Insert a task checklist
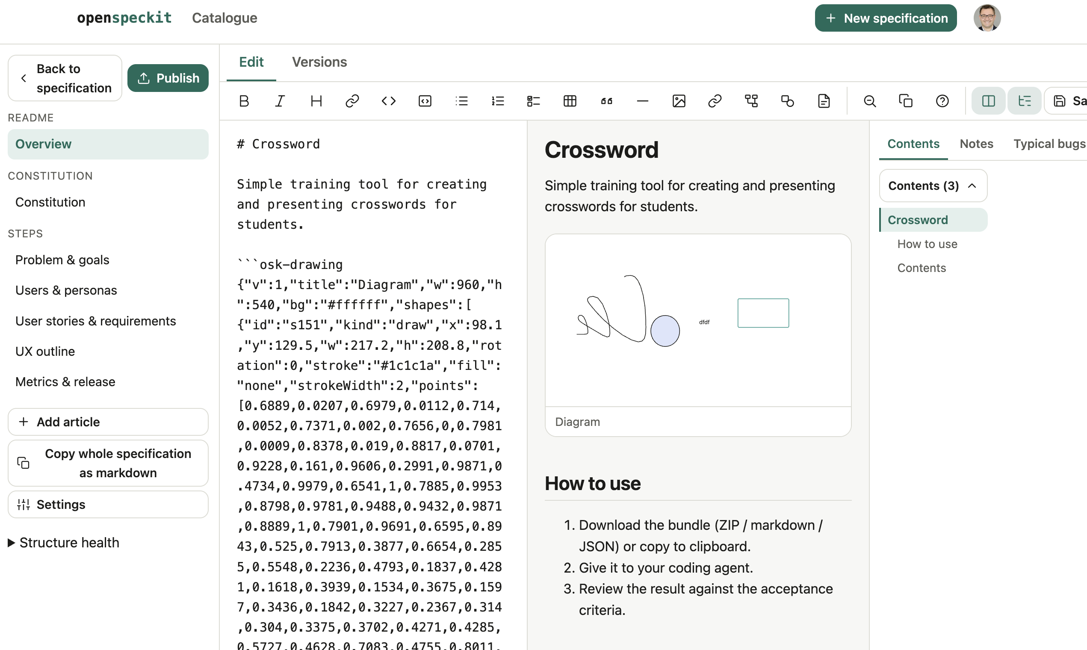Viewport: 1087px width, 650px height. pyautogui.click(x=534, y=101)
